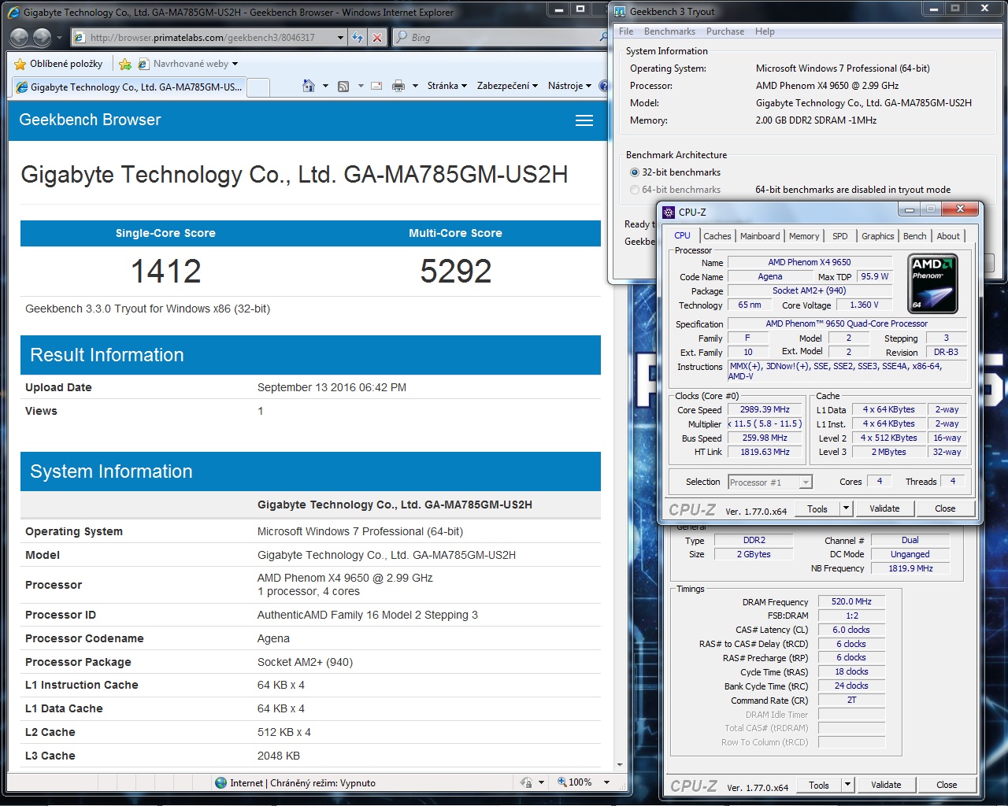This screenshot has width=1008, height=806.
Task: Click Close in back CPU-Z window
Action: (947, 785)
